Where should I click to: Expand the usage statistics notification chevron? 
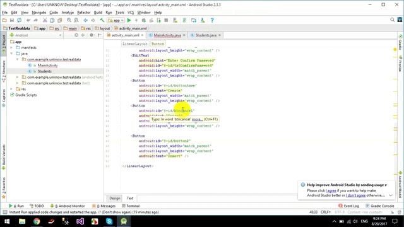tap(391, 195)
